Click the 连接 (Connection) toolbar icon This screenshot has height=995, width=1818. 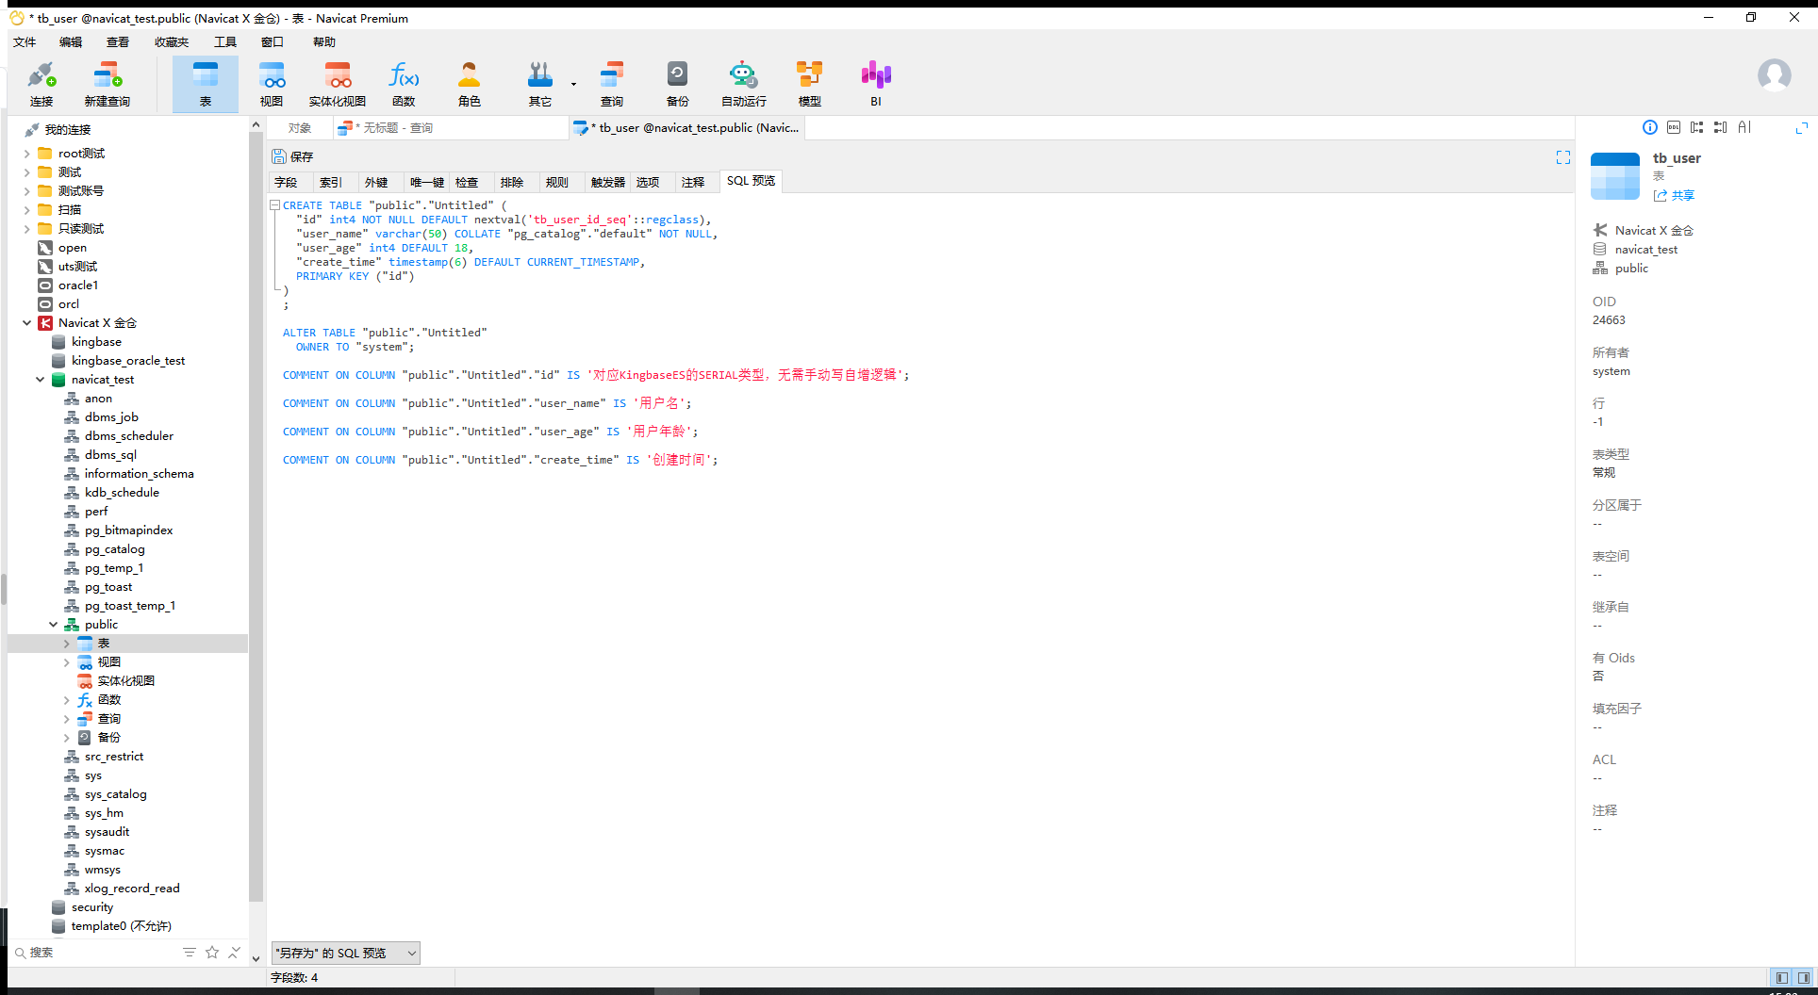[x=41, y=84]
